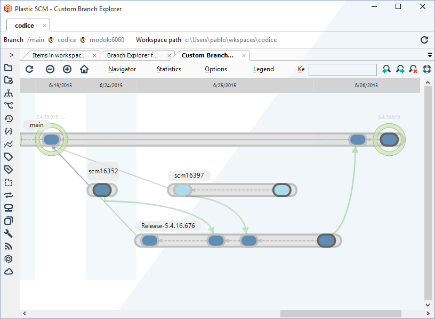
Task: Select the wrench settings icon in the sidebar
Action: point(8,233)
